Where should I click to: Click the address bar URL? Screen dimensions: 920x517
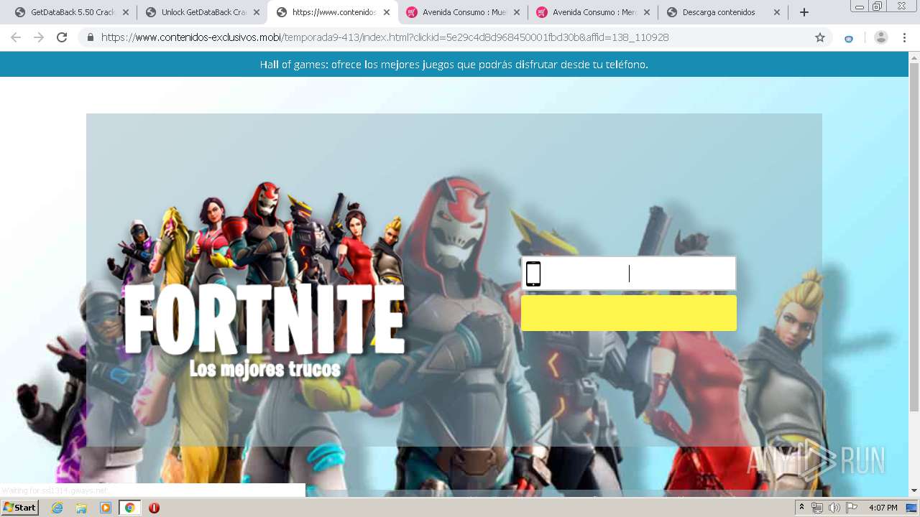point(385,37)
